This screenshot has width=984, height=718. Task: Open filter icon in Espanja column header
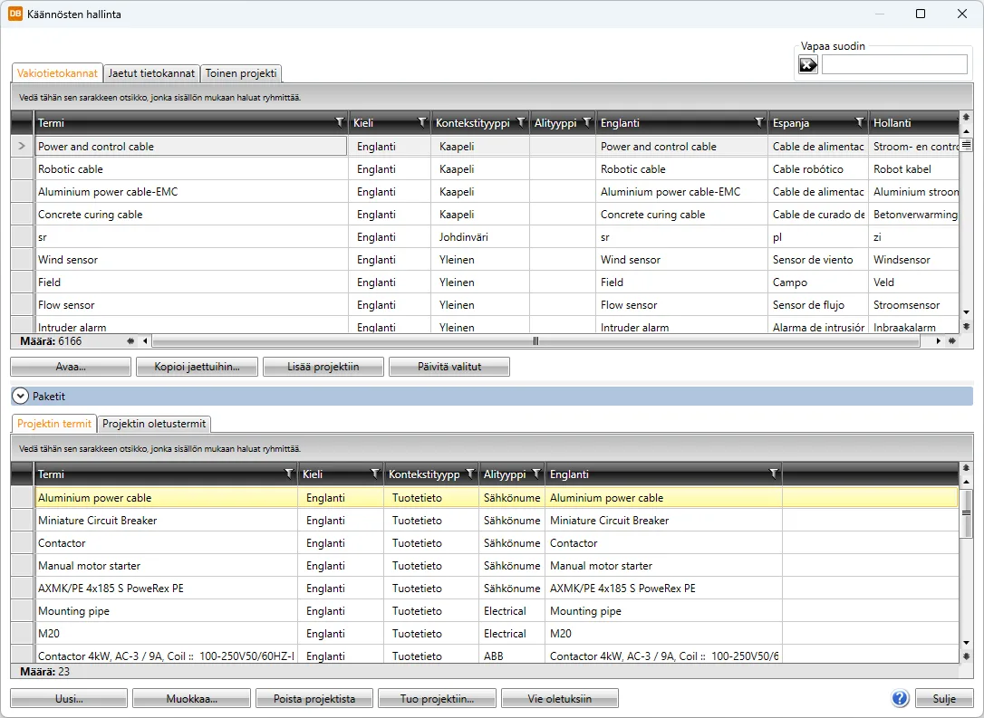[x=860, y=122]
